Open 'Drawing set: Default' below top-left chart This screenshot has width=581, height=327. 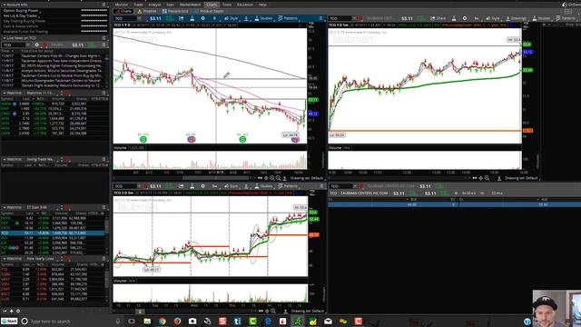(307, 178)
